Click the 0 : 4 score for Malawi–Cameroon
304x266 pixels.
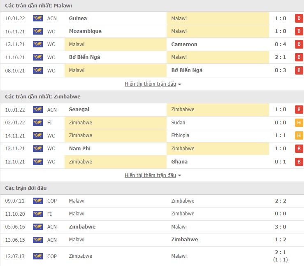pyautogui.click(x=281, y=44)
